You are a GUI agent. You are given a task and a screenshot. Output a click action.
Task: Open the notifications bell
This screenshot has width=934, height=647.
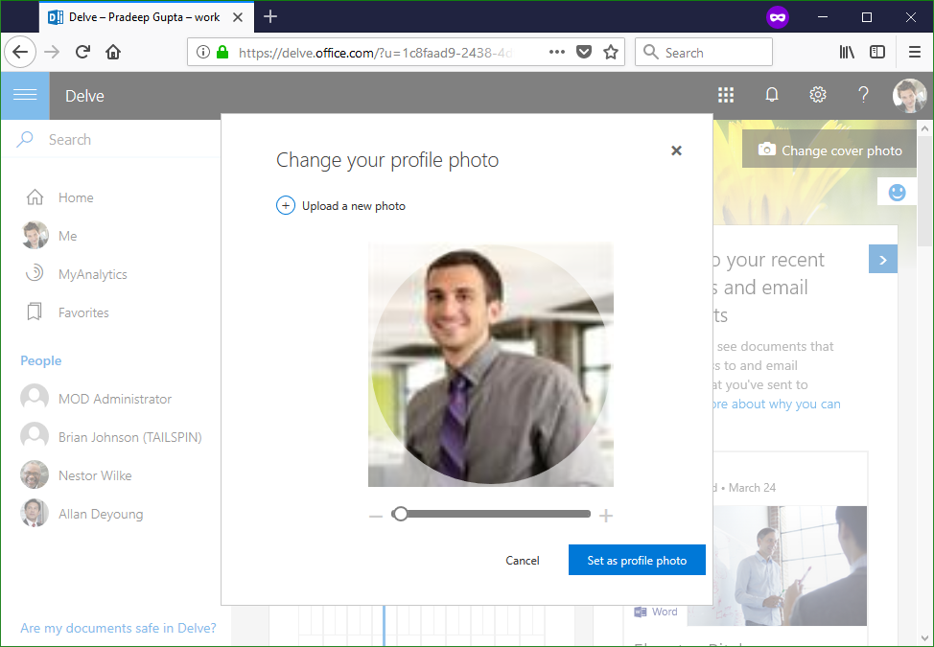pyautogui.click(x=771, y=95)
